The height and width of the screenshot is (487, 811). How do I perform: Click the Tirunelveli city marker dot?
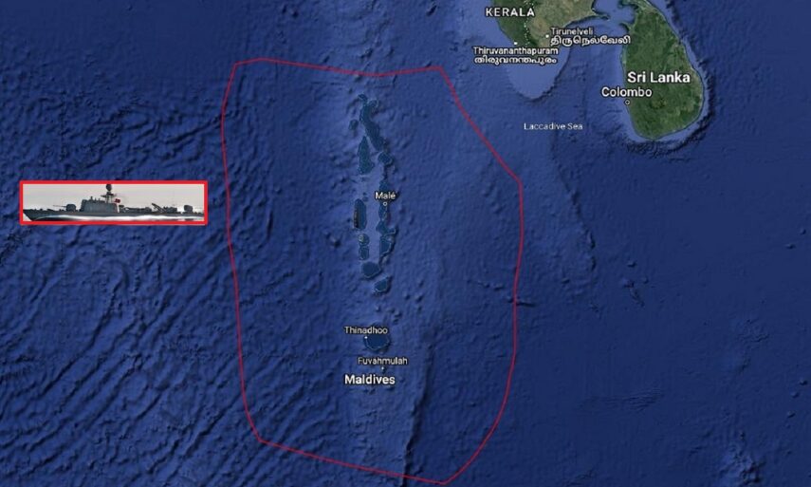(547, 36)
